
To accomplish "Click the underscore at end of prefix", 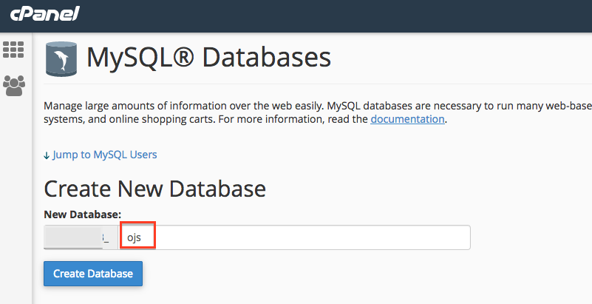I will click(x=106, y=239).
